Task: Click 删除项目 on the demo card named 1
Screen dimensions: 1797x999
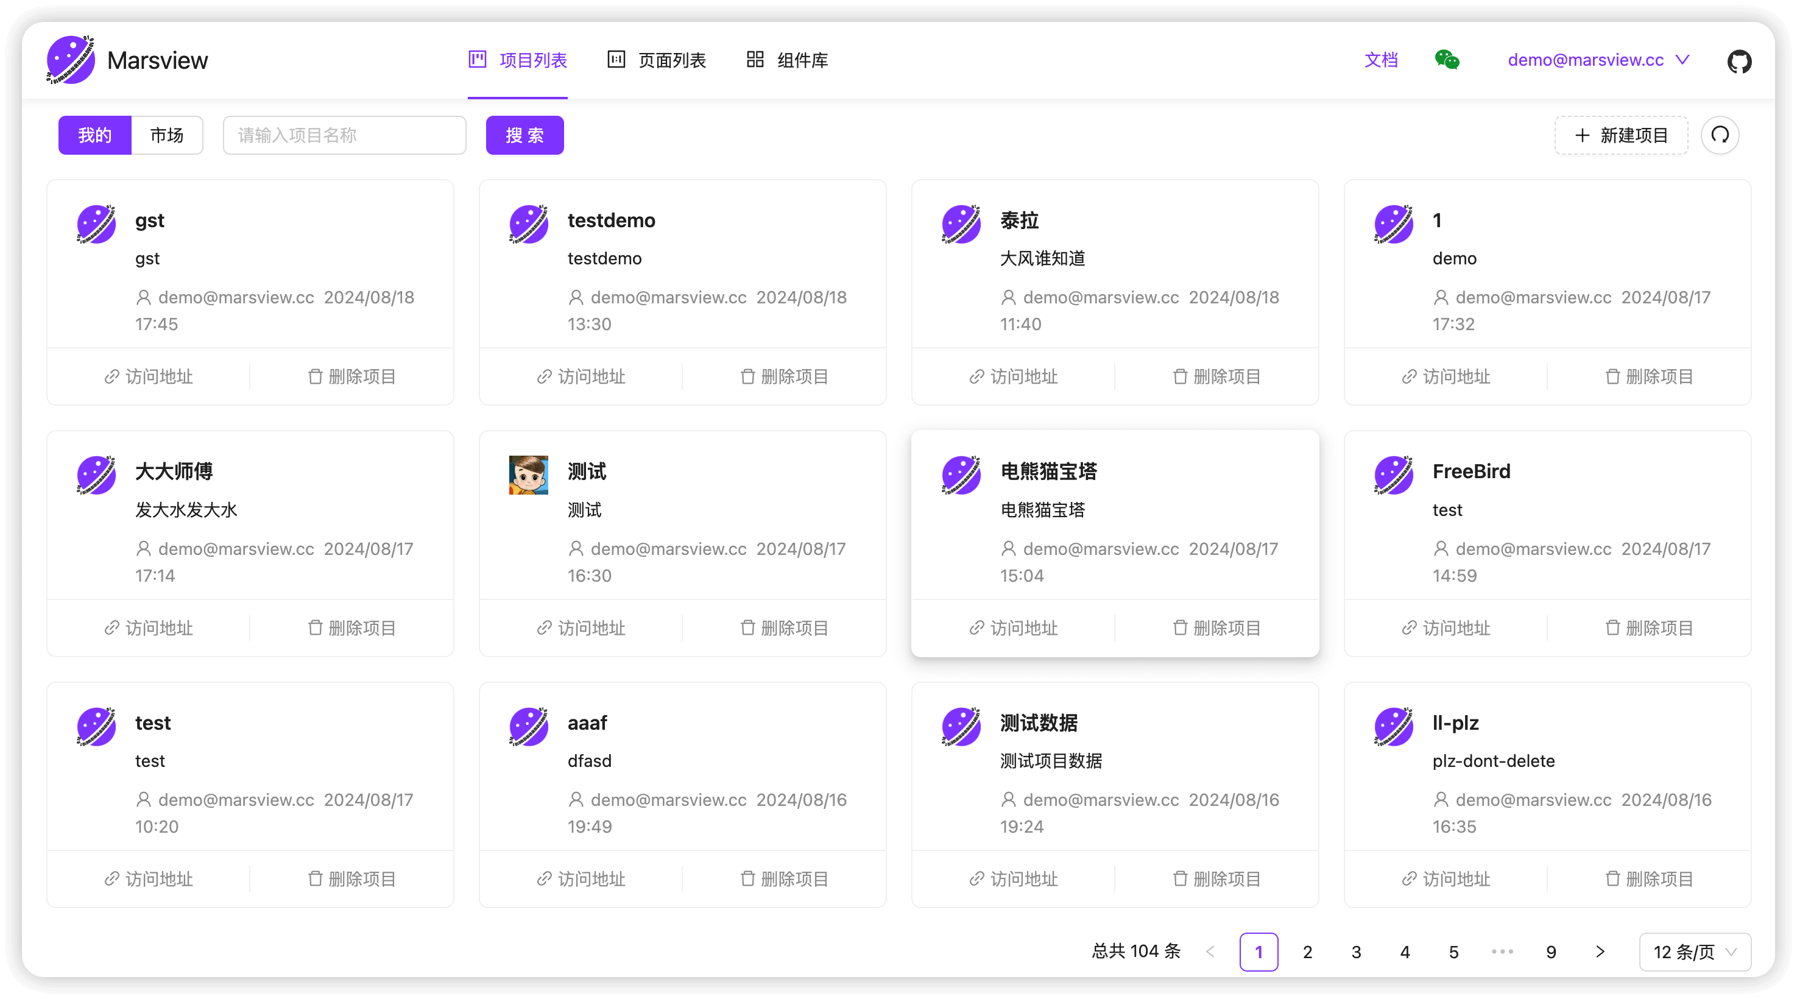Action: [1649, 376]
